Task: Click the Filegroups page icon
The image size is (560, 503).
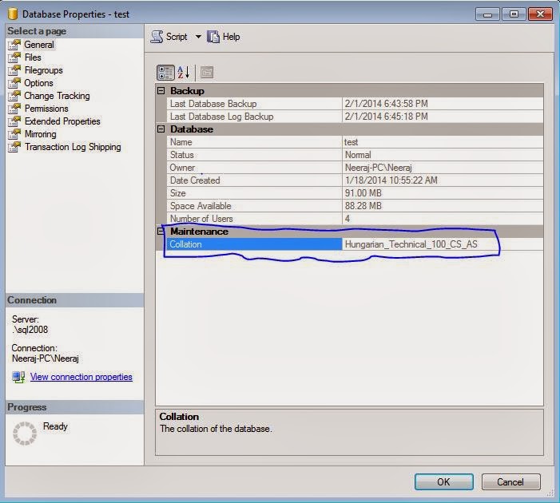Action: [14, 70]
